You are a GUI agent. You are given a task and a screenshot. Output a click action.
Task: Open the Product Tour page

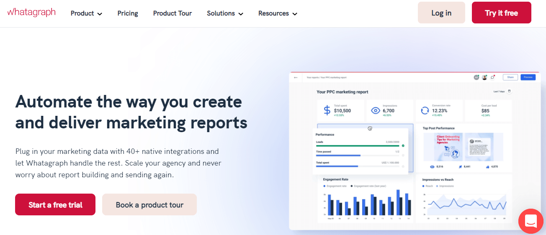173,13
